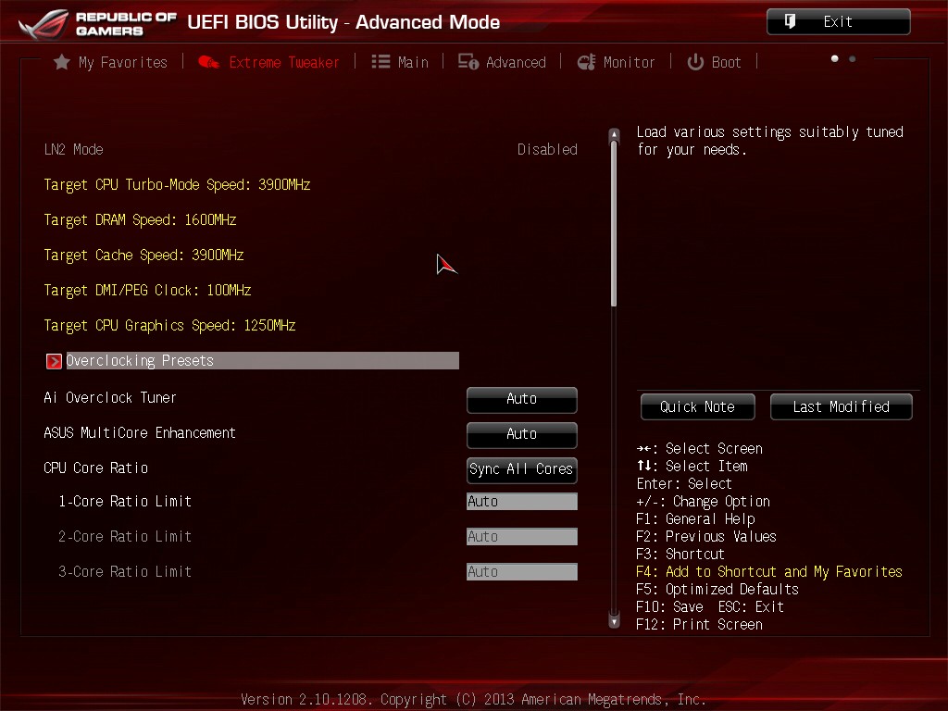Click the help text description

[769, 141]
